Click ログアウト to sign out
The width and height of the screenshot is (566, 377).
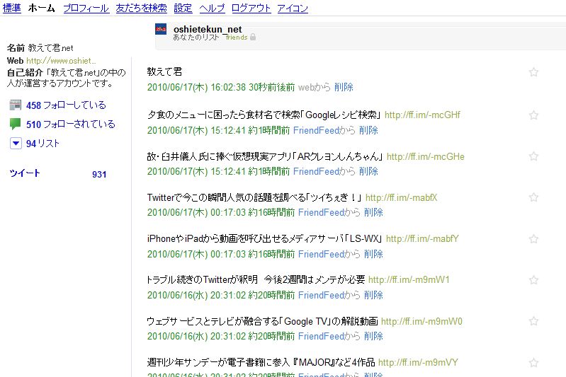[251, 8]
